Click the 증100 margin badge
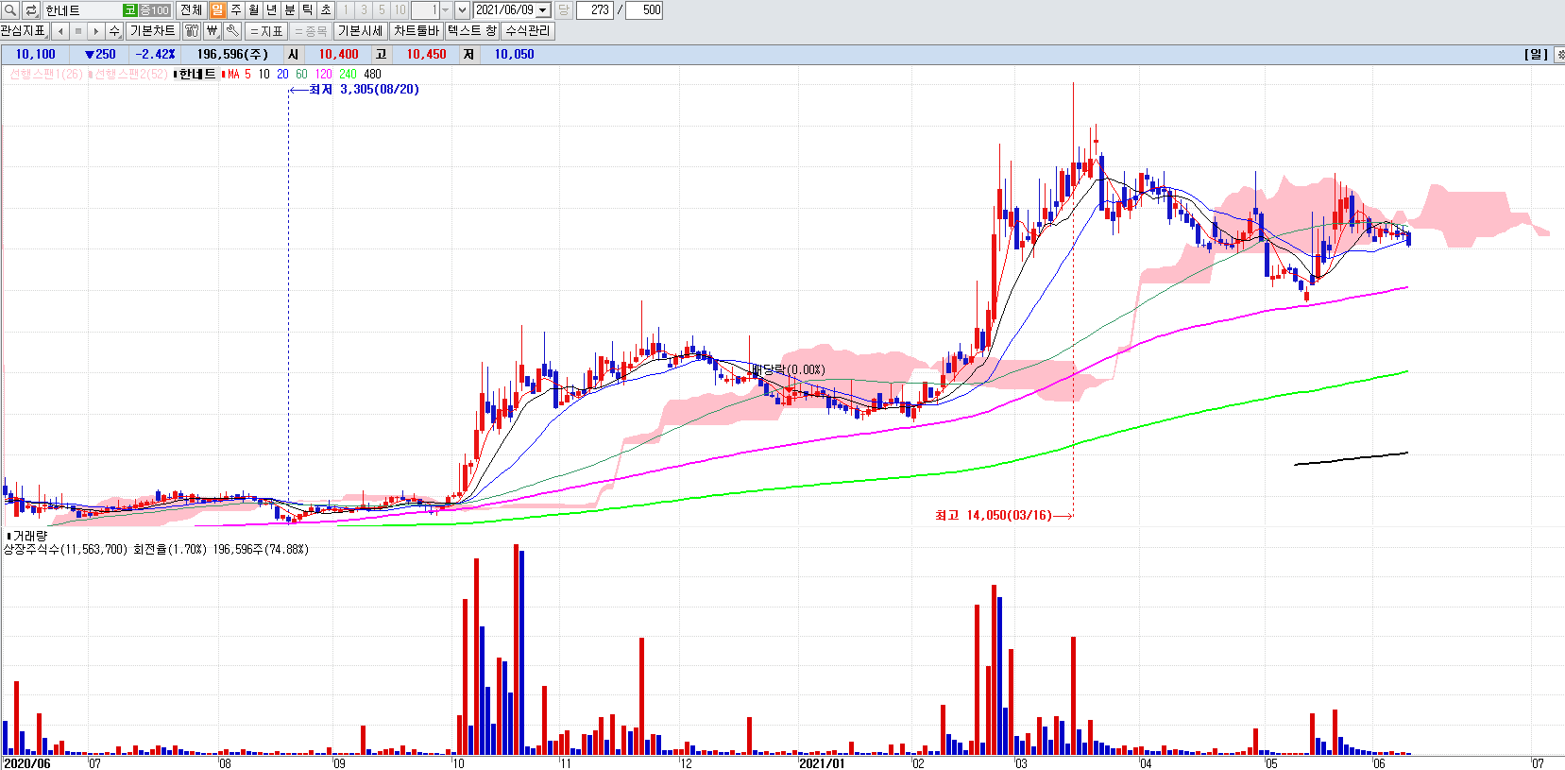 [155, 10]
